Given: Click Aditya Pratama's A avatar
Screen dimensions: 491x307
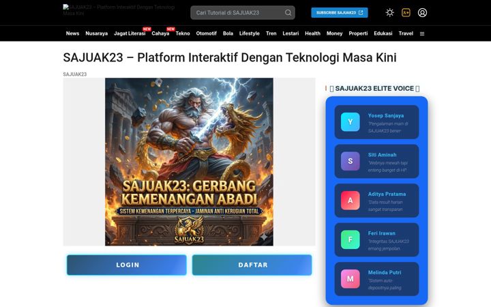Looking at the screenshot, I should pyautogui.click(x=350, y=200).
